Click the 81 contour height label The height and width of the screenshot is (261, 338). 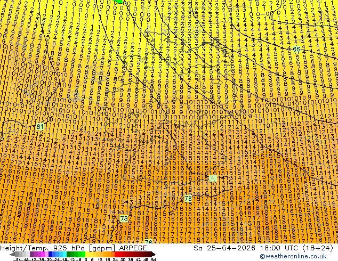(41, 126)
